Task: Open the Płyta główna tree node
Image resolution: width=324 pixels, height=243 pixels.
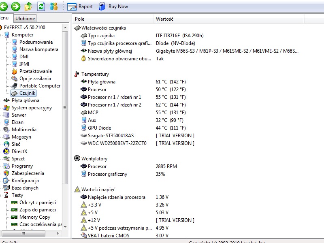Action: tap(25, 100)
